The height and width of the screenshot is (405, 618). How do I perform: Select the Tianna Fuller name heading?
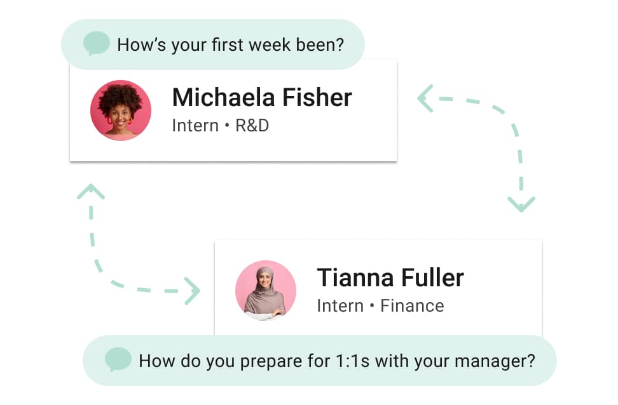pos(390,277)
